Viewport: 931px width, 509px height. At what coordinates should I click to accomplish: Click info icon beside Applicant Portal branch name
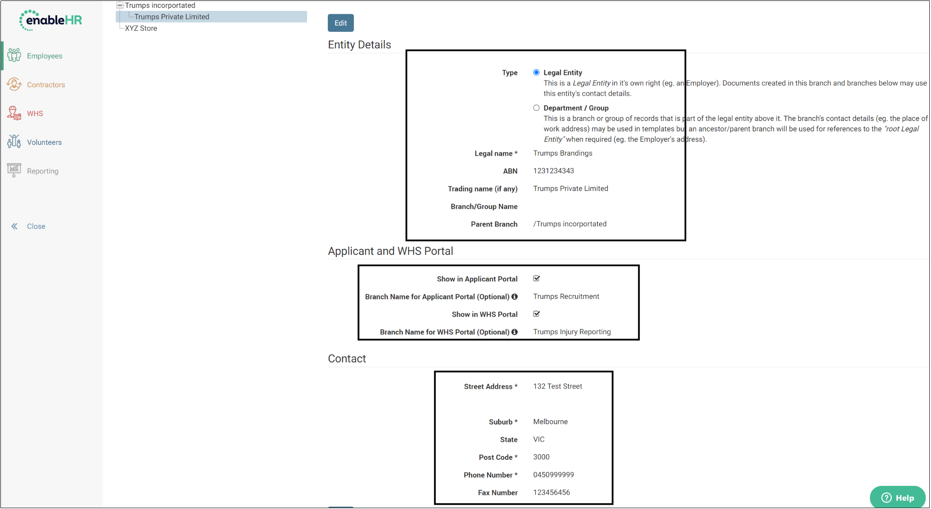(x=515, y=297)
